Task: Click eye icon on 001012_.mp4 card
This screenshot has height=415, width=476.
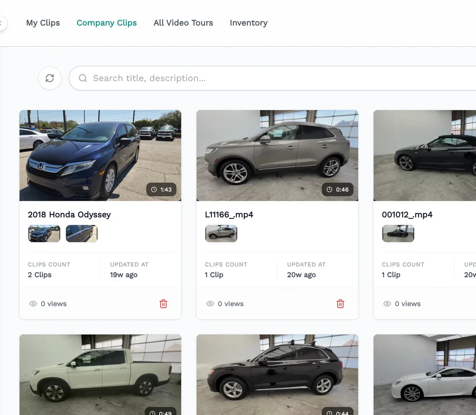Action: pos(387,304)
